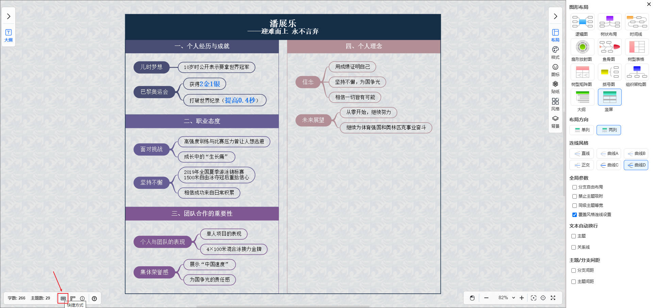
Task: Open the keyboard shortcuts panel icon
Action: pyautogui.click(x=63, y=298)
